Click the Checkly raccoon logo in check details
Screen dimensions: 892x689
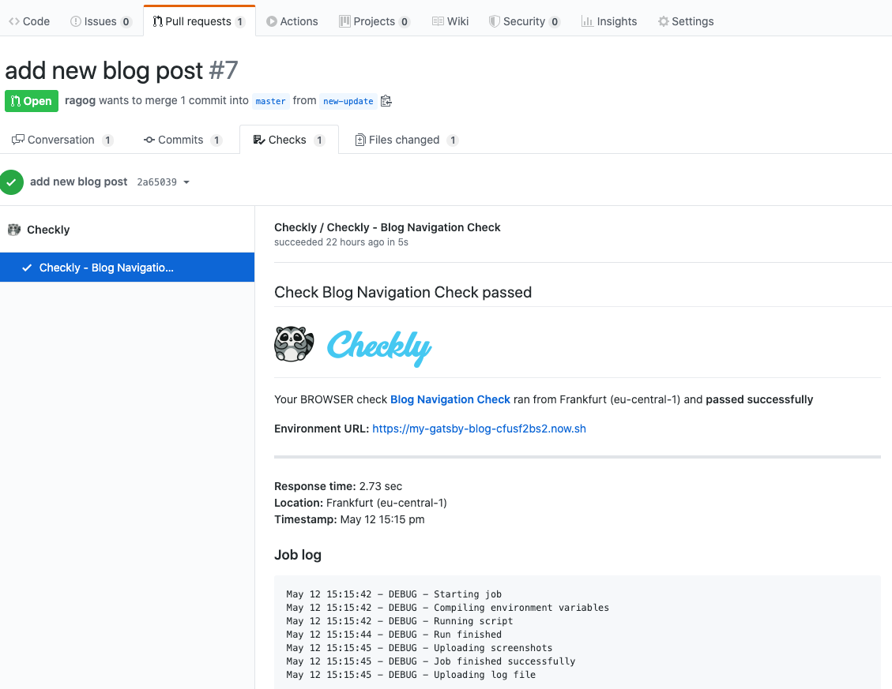click(x=294, y=345)
